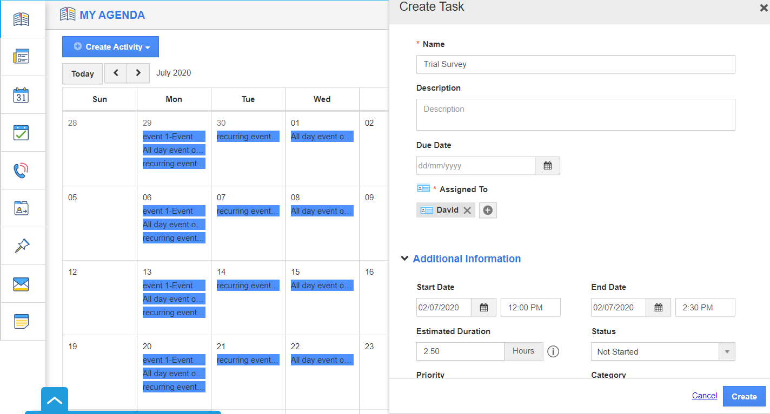Image resolution: width=770 pixels, height=414 pixels.
Task: Click into the Description text field
Action: tap(575, 114)
